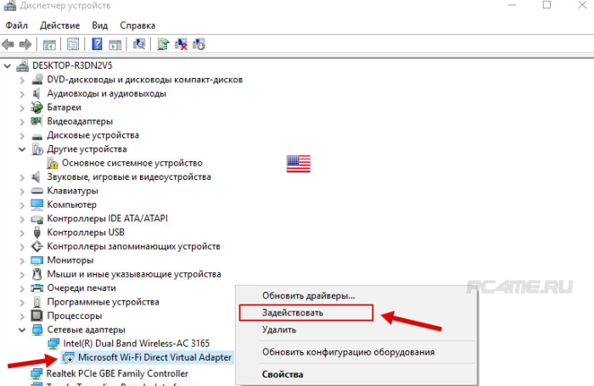Click the printer icon next to Очереди печати
The height and width of the screenshot is (386, 594).
36,288
